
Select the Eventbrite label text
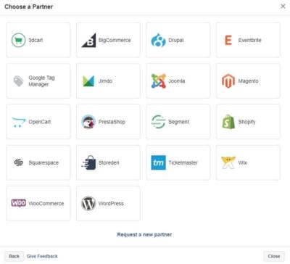tap(250, 40)
